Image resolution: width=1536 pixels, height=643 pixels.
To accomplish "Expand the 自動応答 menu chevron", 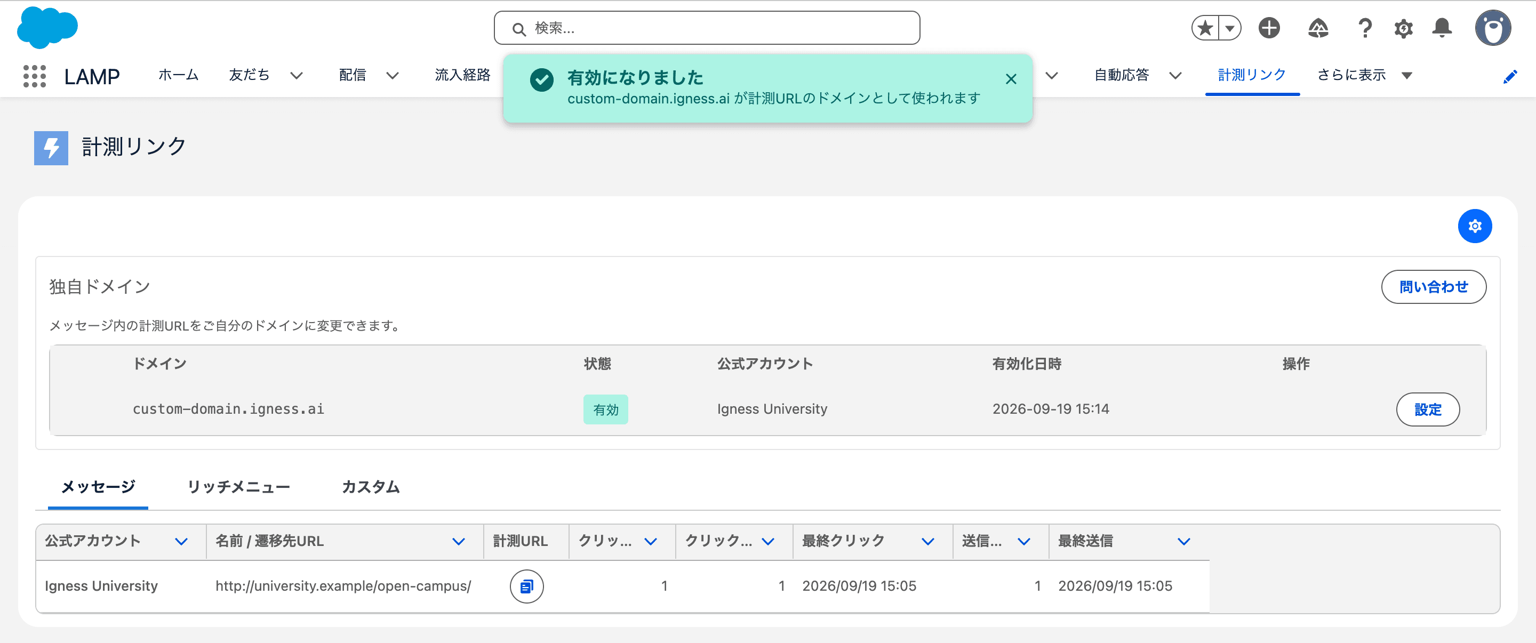I will pos(1175,76).
